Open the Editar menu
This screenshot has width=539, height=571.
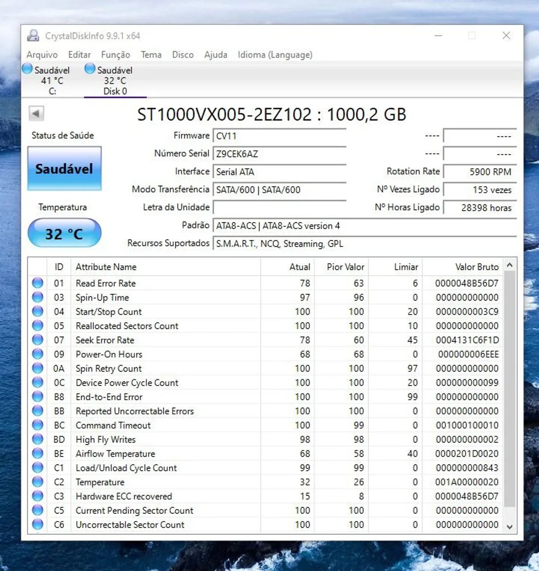click(x=79, y=55)
